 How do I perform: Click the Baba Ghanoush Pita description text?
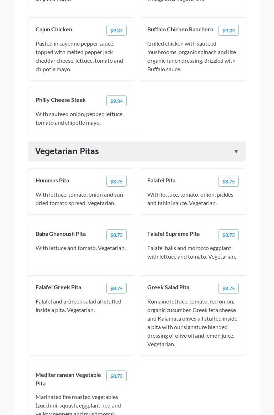tap(80, 248)
